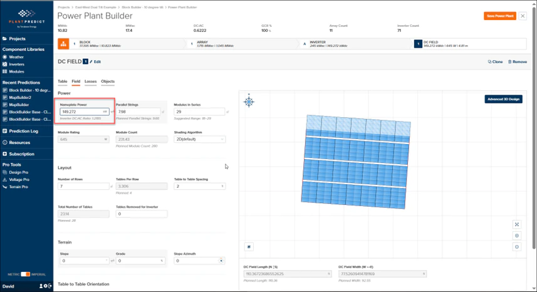This screenshot has width=537, height=292.
Task: Click the Slope Azimuth compass icon
Action: tap(221, 261)
